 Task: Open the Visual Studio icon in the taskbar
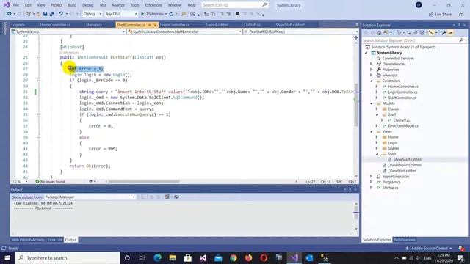[x=294, y=257]
